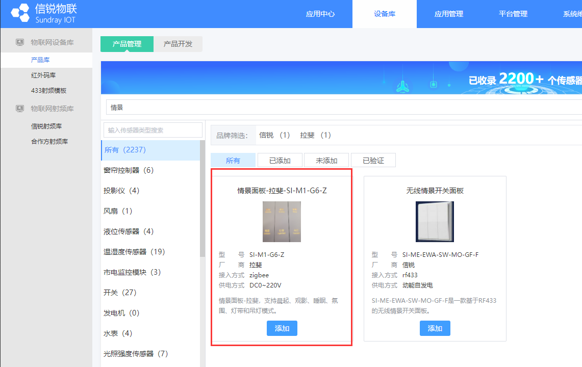Add the 情景面板-拉斐-SI-M1-G6-Z product
The image size is (582, 367).
(x=282, y=328)
